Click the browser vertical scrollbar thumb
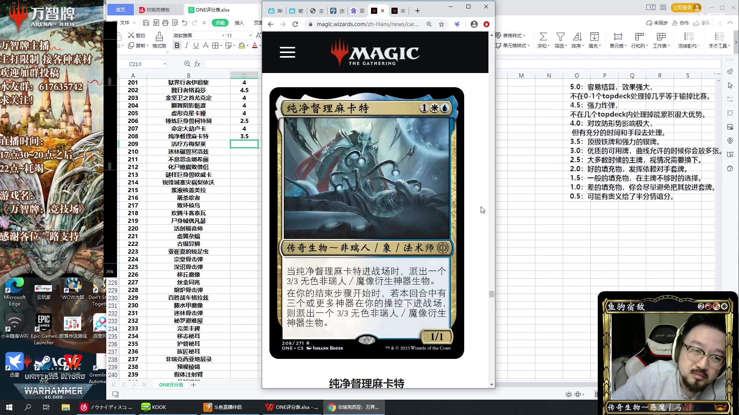 click(492, 294)
